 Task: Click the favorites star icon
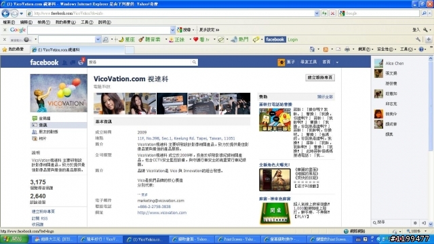click(5, 49)
